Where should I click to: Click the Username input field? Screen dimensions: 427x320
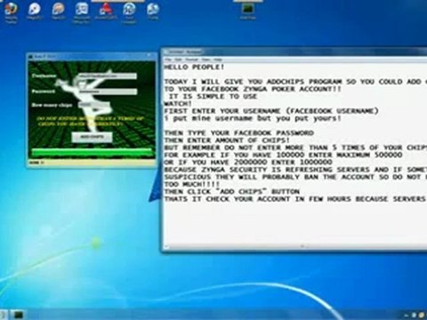click(107, 76)
